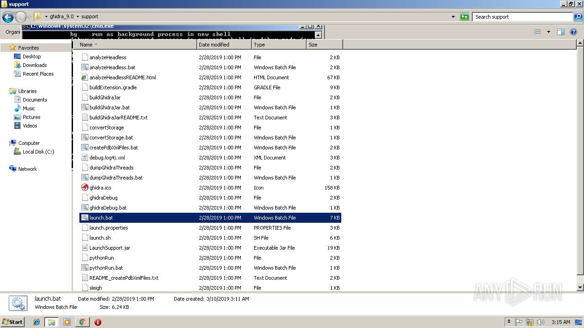Viewport: 584px width, 328px height.
Task: Click the LaunchSupport.jar file icon
Action: [84, 248]
